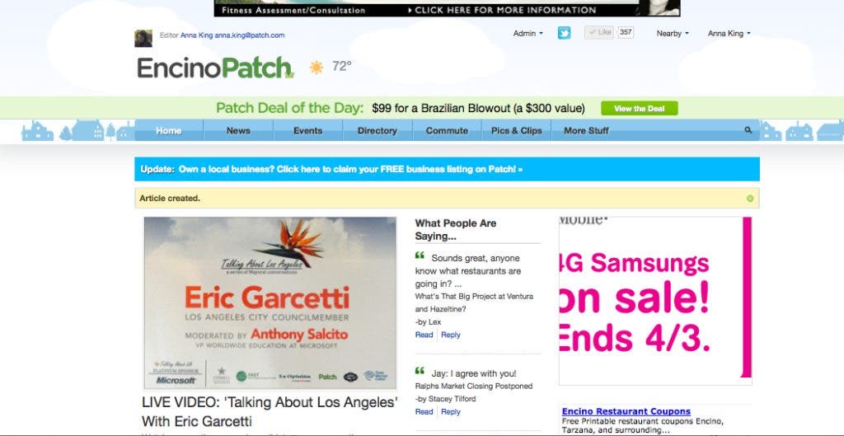844x436 pixels.
Task: Open the Commute tab
Action: 447,130
